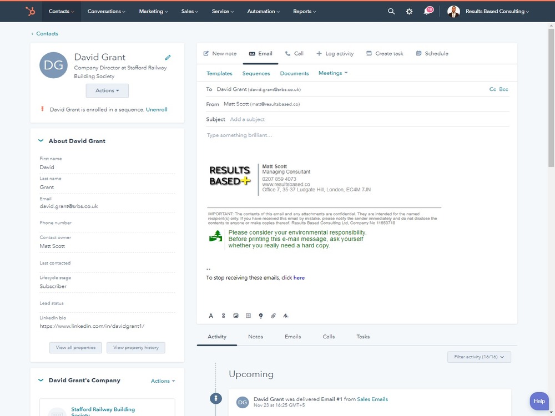The height and width of the screenshot is (416, 555).
Task: Open Sales Emails sequence link
Action: [x=372, y=399]
